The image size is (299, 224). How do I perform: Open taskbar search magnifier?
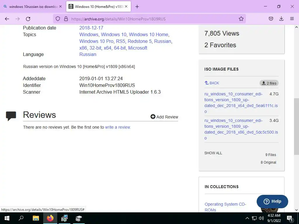pos(21,218)
